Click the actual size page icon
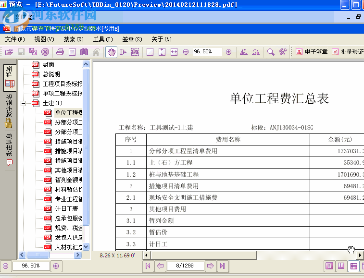 coord(150,52)
